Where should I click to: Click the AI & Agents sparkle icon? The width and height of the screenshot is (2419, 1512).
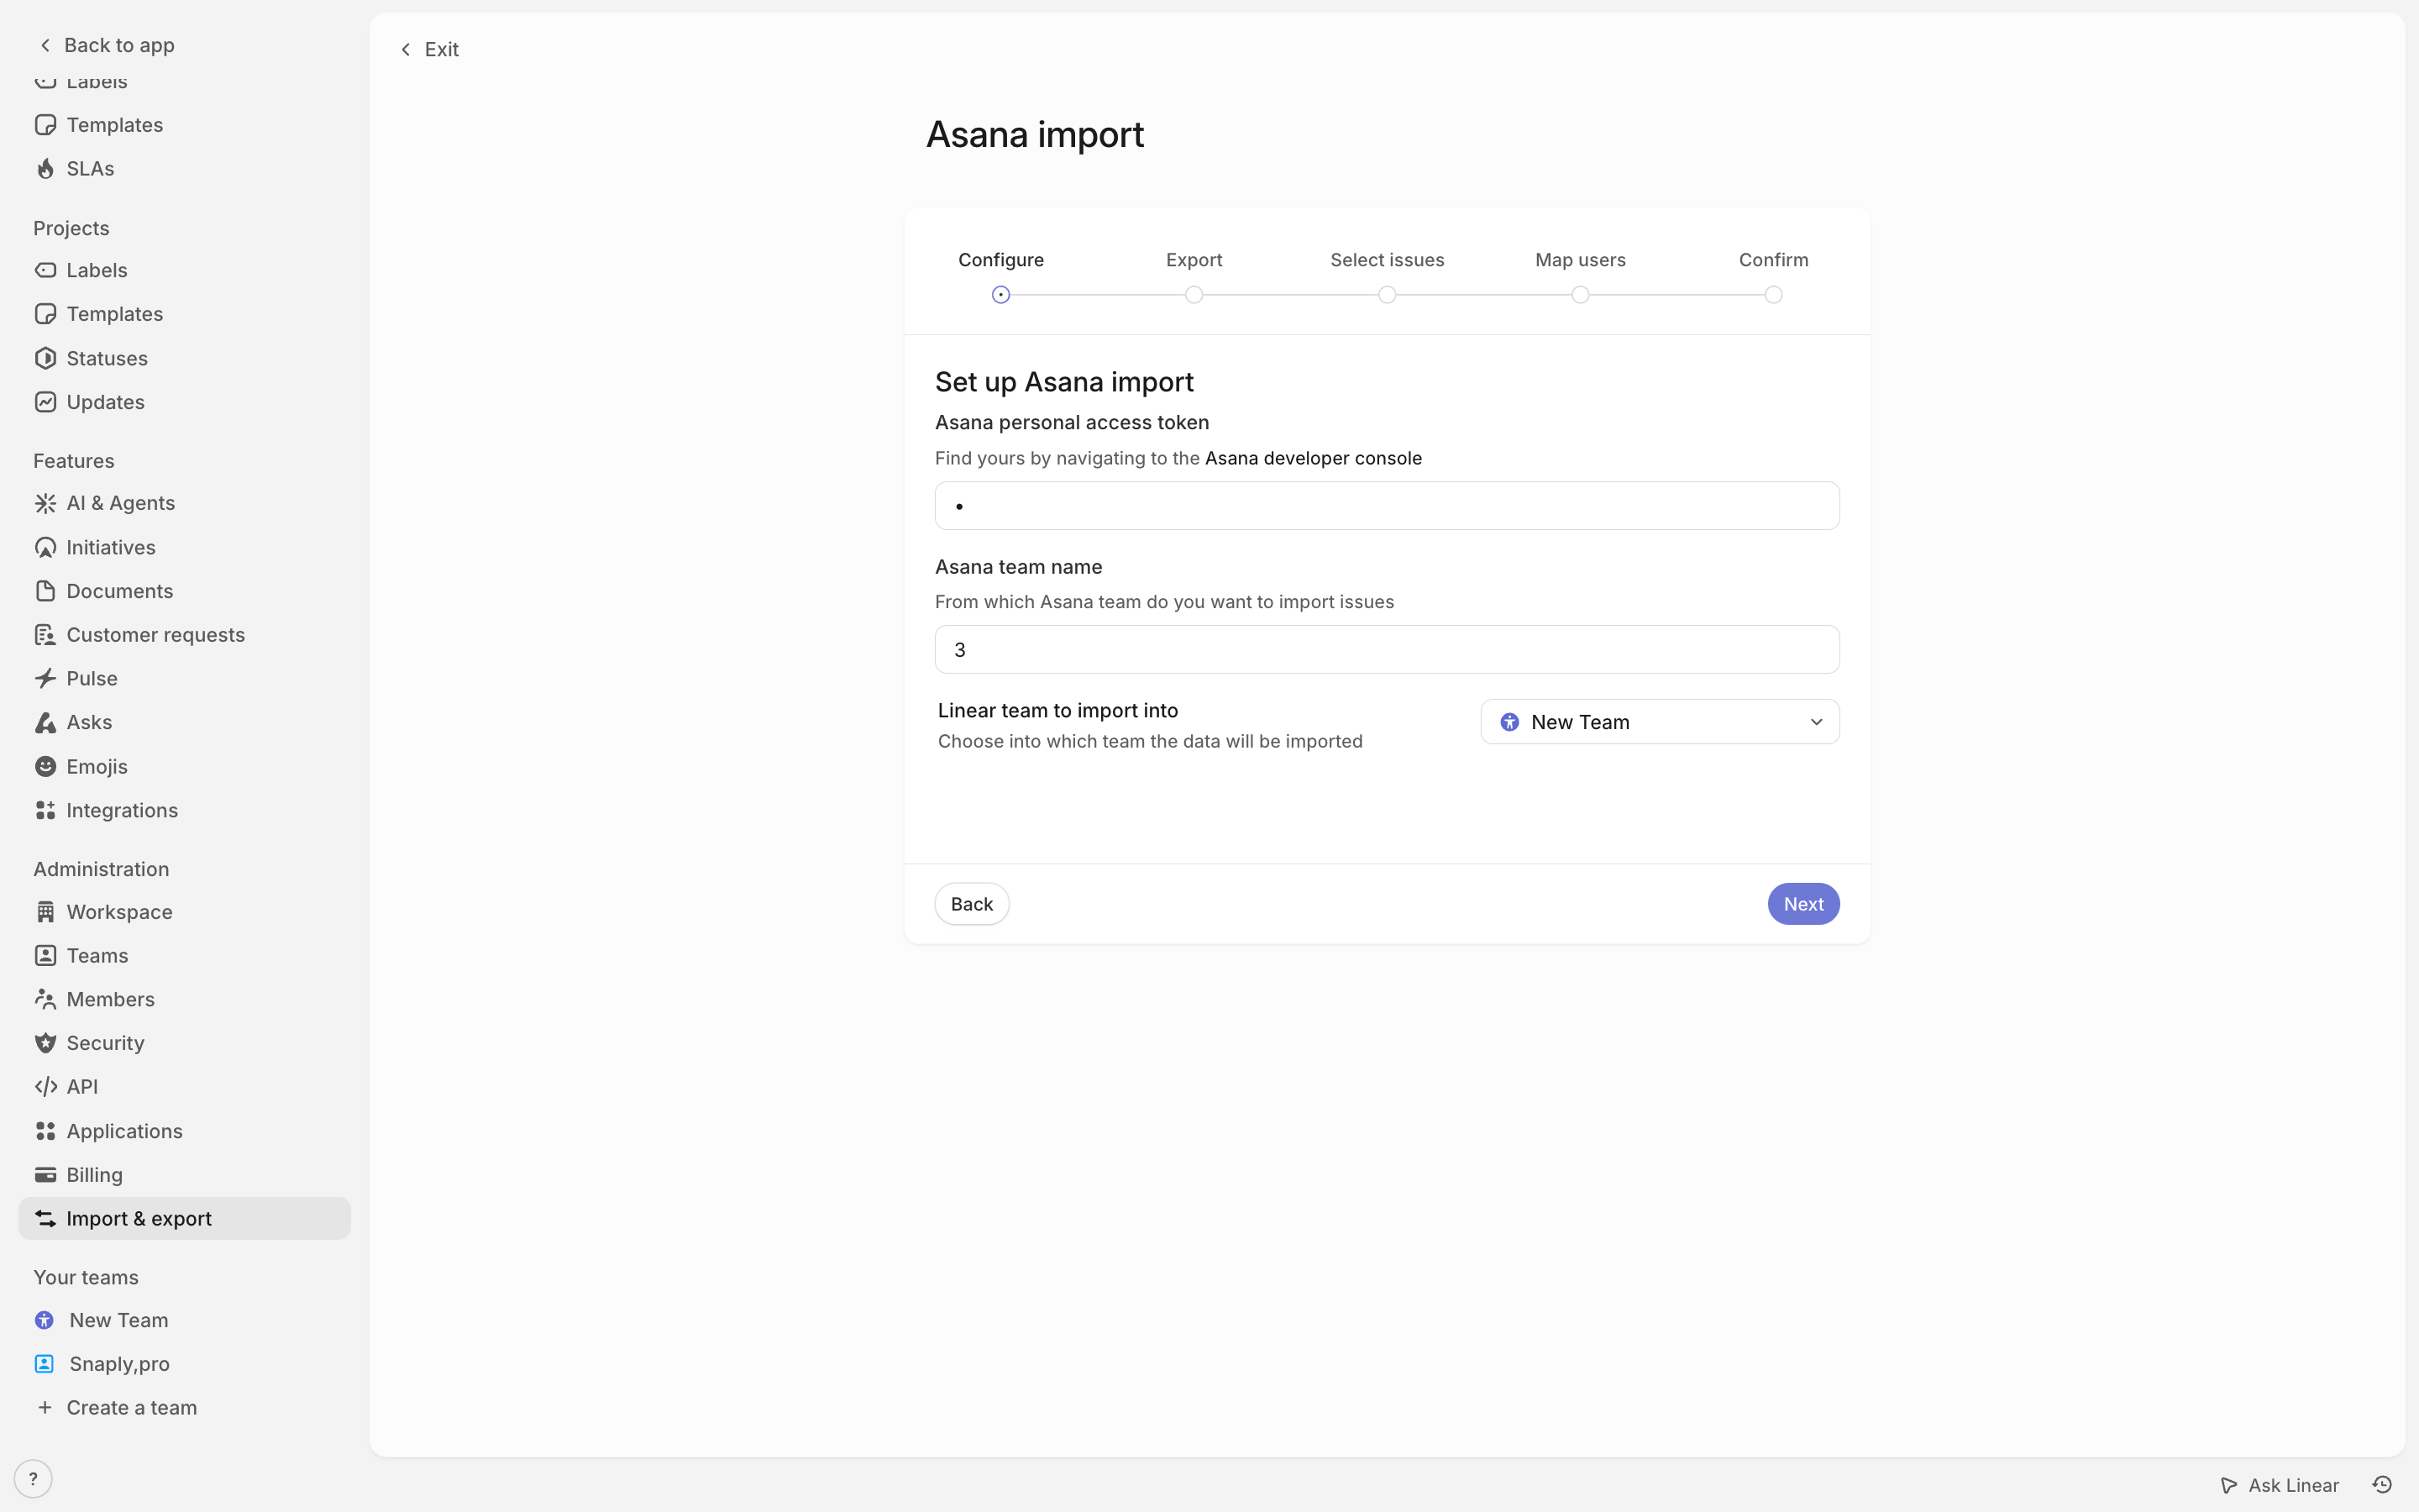point(45,503)
